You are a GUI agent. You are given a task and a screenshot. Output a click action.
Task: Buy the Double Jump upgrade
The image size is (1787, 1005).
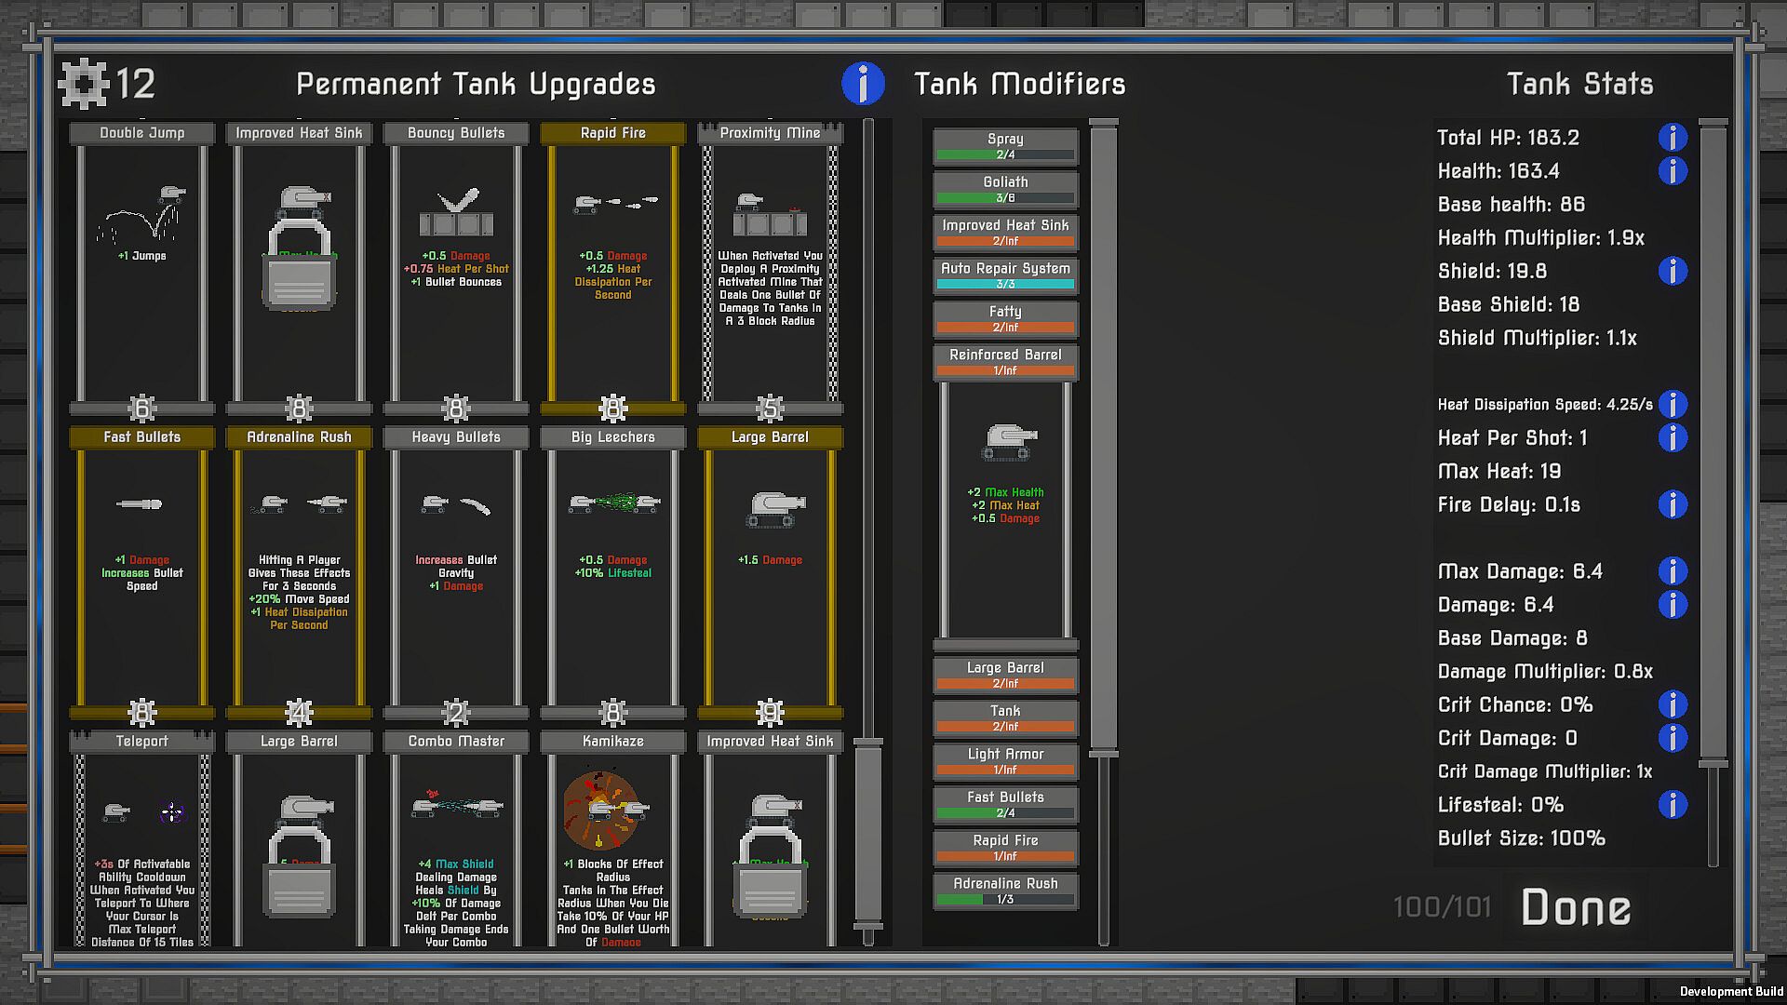pyautogui.click(x=141, y=270)
